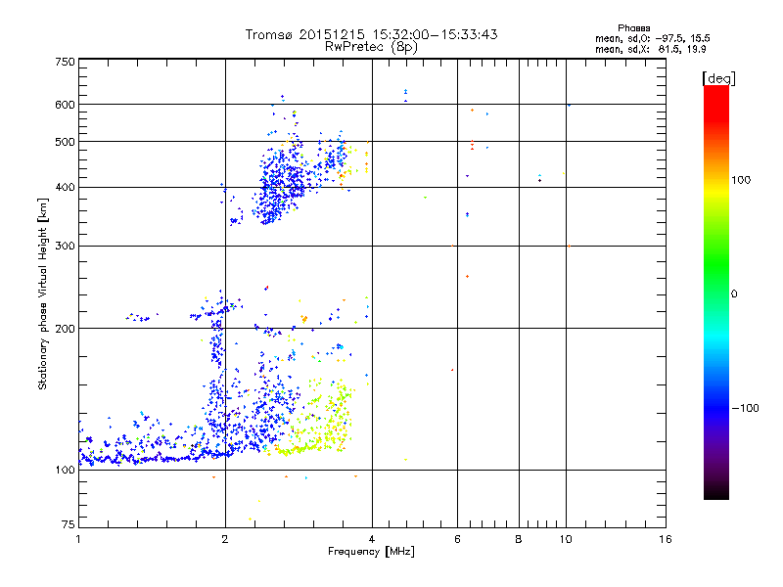Click y-axis tick label '300'
783x587 pixels.
tap(65, 247)
